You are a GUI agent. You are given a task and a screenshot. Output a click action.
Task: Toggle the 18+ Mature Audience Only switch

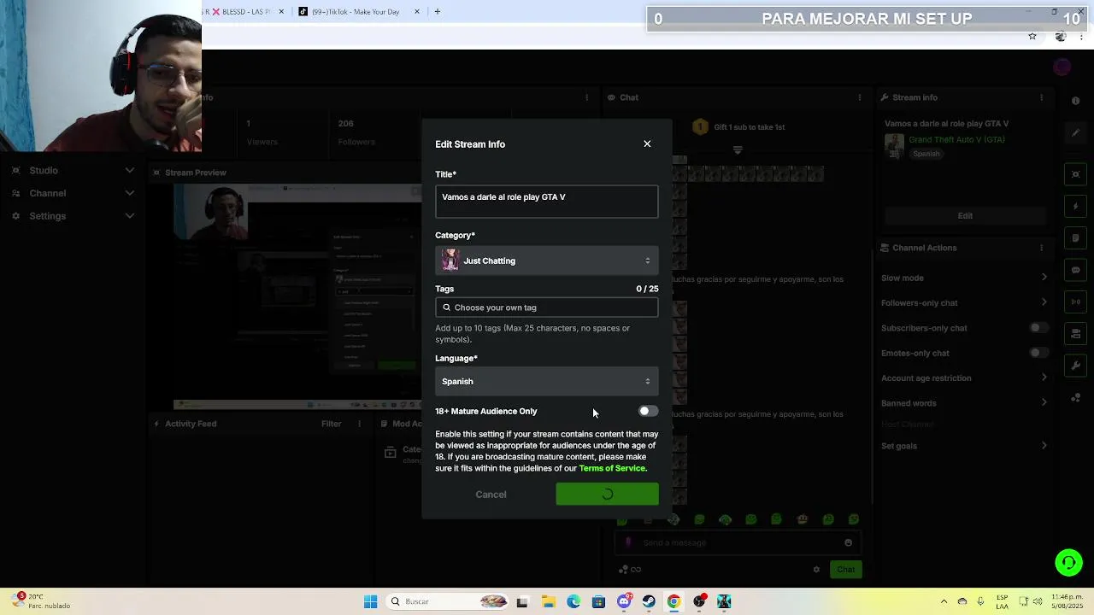pyautogui.click(x=648, y=411)
